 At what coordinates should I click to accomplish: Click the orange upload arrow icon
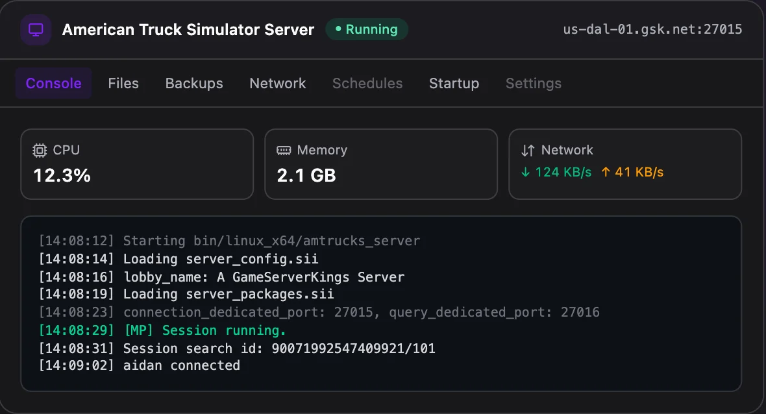pos(606,172)
